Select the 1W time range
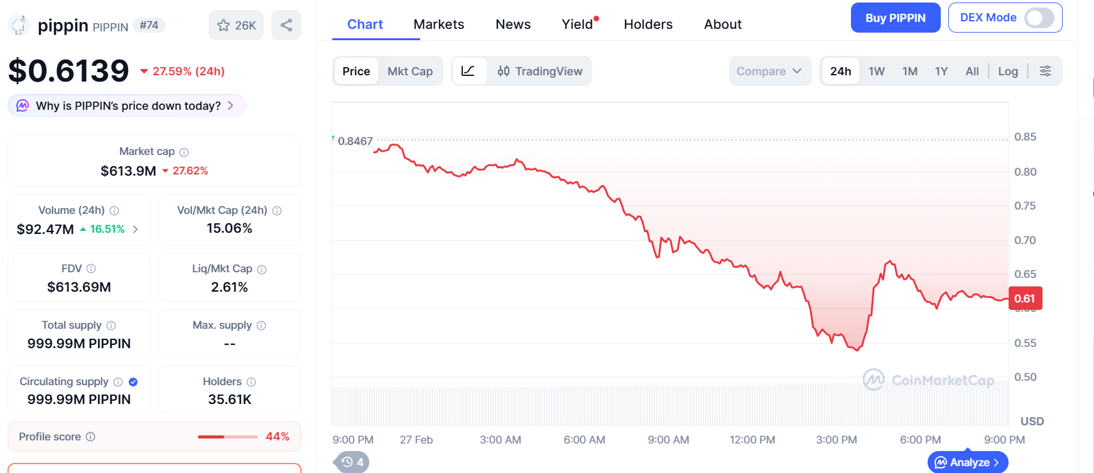 876,72
